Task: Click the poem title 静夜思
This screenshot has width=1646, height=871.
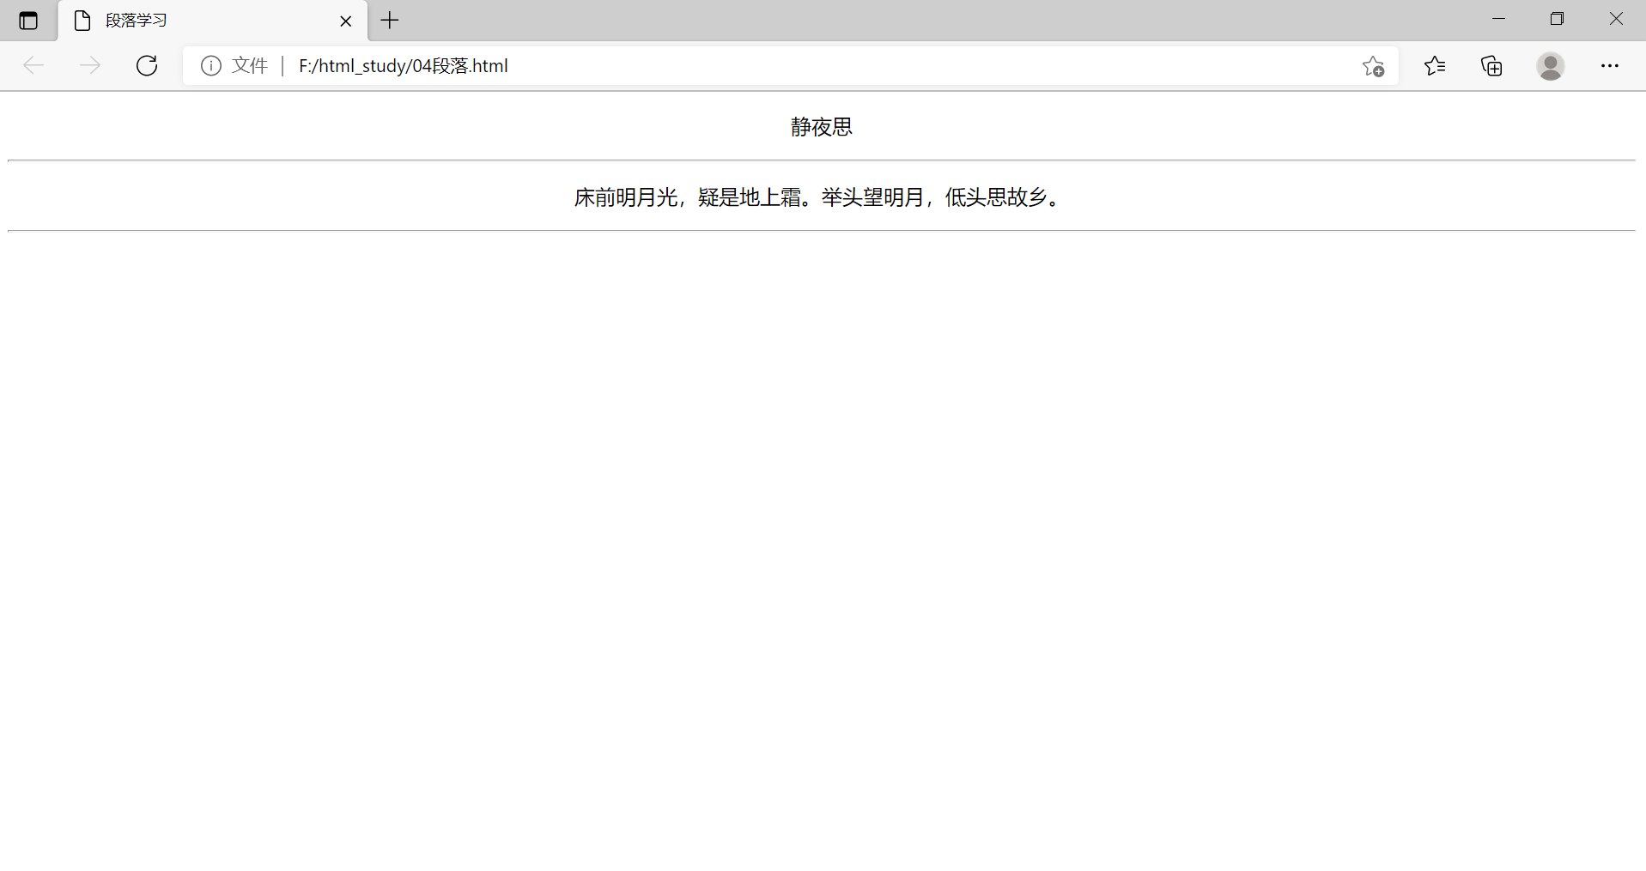Action: pyautogui.click(x=820, y=126)
